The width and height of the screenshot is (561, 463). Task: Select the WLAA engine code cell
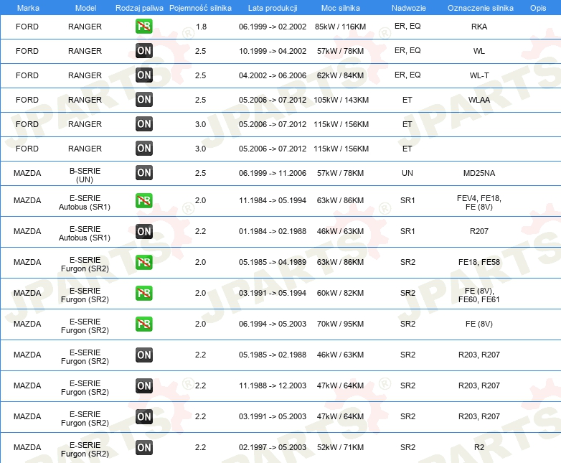479,100
